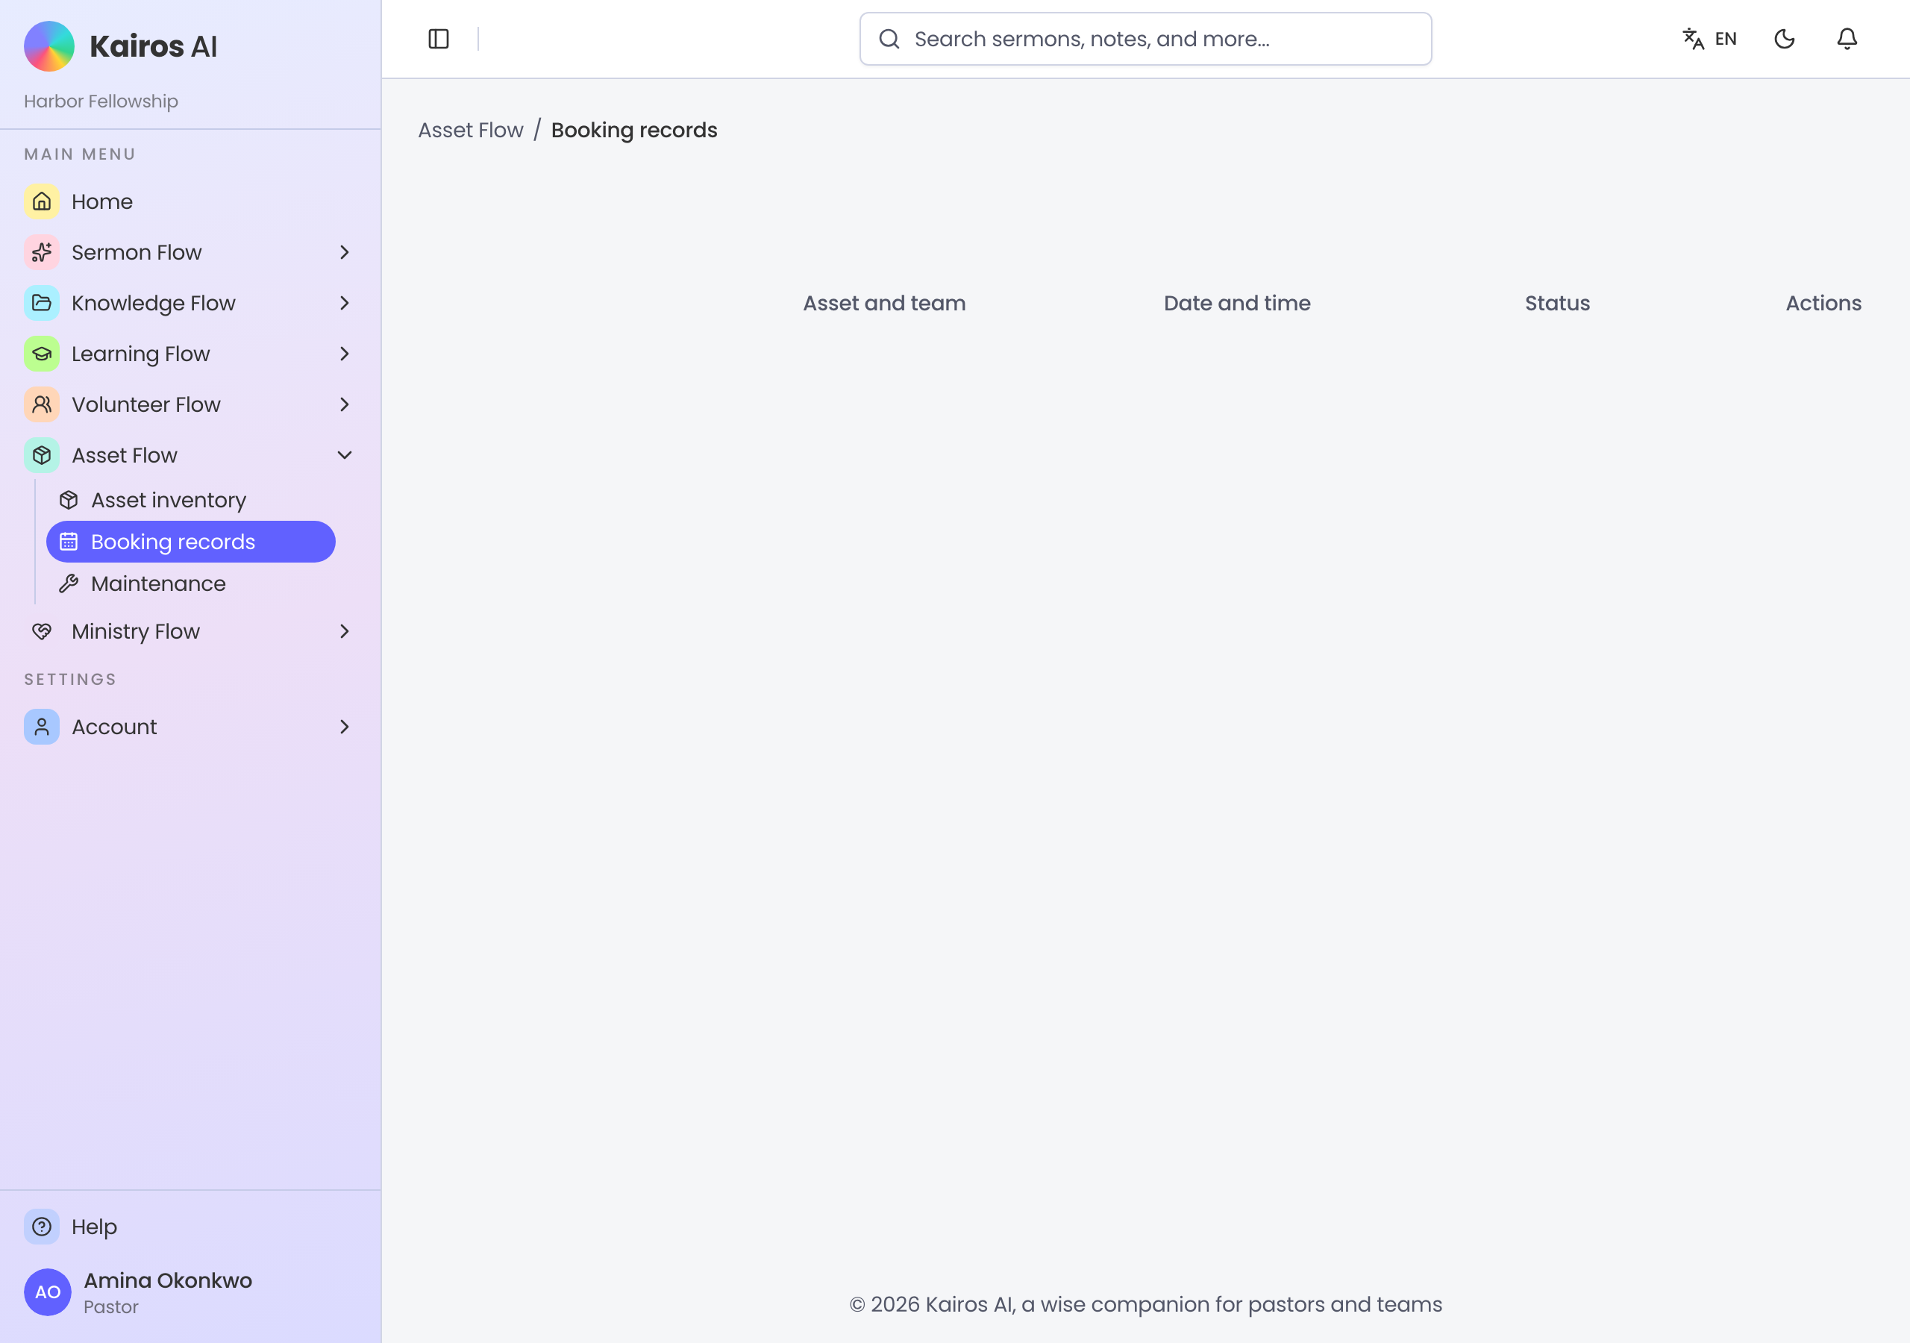This screenshot has height=1343, width=1910.
Task: Expand Learning Flow chevron
Action: click(345, 354)
